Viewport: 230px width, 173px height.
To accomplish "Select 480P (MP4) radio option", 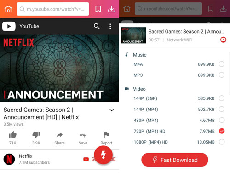I will click(222, 120).
